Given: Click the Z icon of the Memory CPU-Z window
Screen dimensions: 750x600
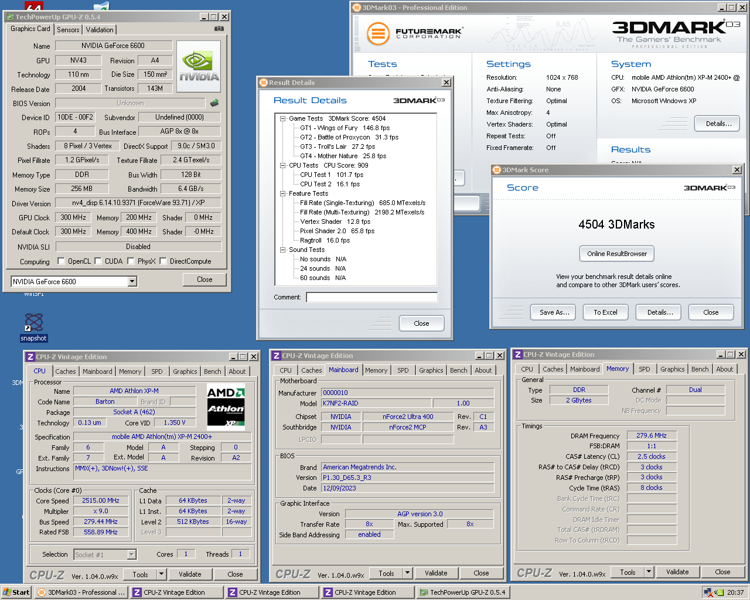Looking at the screenshot, I should pos(518,354).
